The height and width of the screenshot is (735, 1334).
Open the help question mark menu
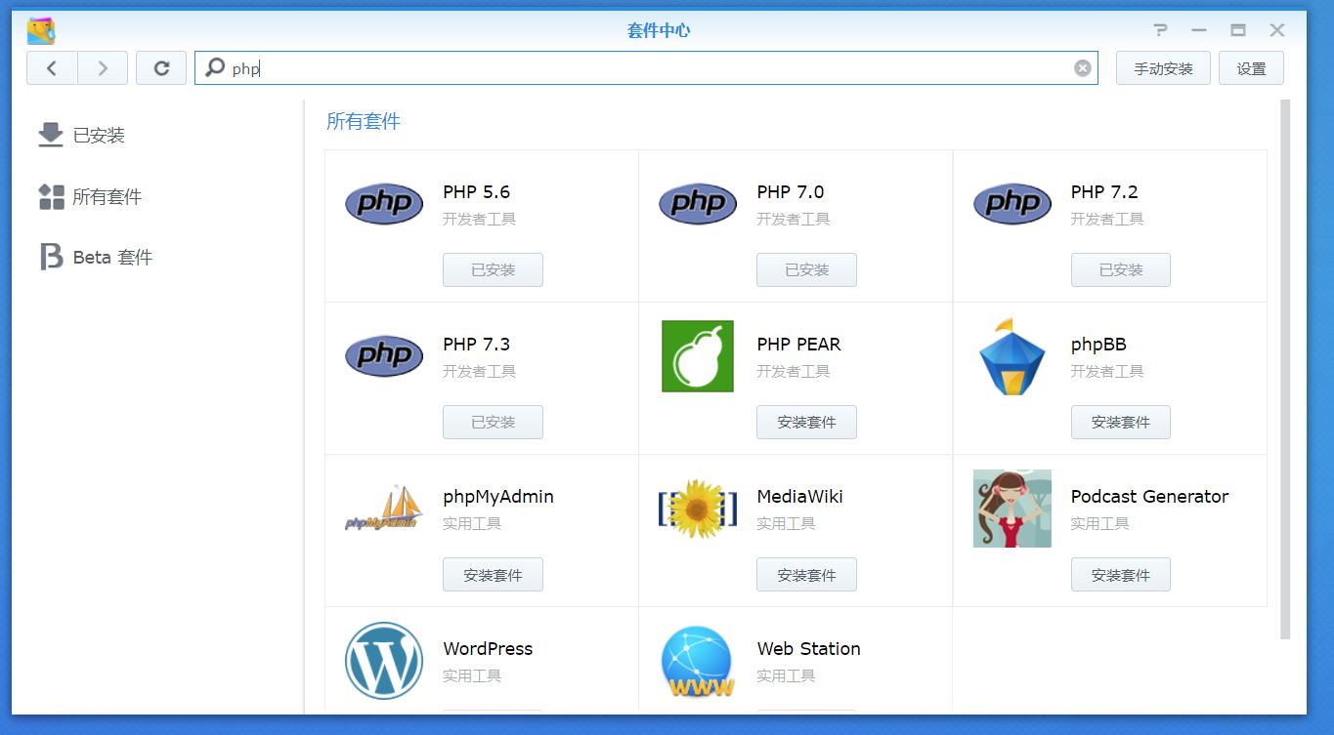1159,29
